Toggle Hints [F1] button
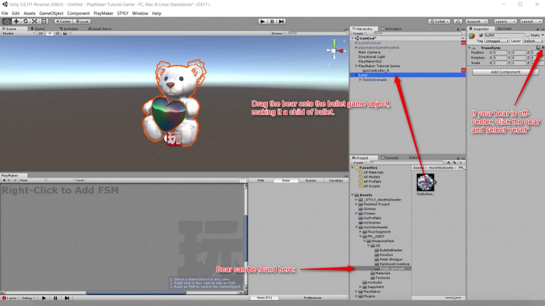The width and height of the screenshot is (545, 306). 264,298
